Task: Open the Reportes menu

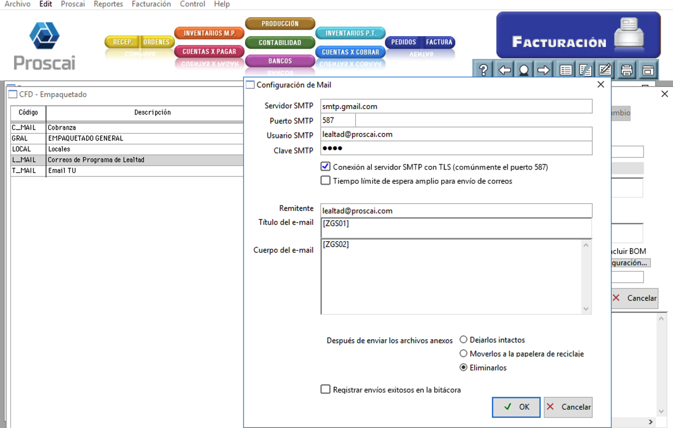Action: pyautogui.click(x=108, y=4)
